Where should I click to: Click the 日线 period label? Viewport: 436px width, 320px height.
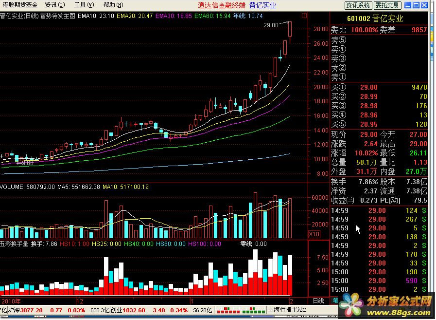(318, 301)
